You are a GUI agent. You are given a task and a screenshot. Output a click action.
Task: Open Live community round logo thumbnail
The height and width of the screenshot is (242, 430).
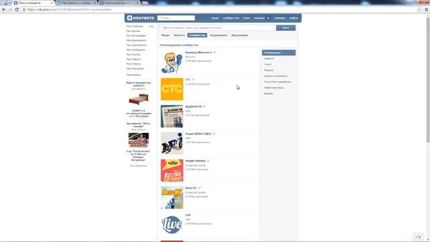[172, 225]
